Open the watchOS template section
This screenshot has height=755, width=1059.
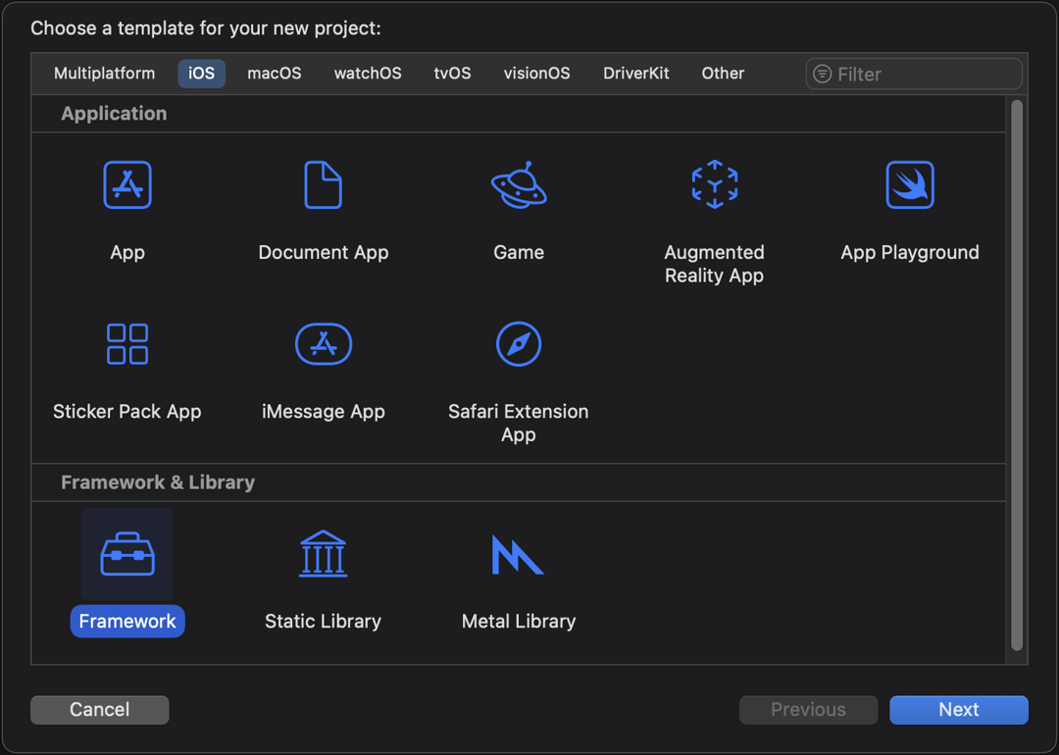click(367, 73)
